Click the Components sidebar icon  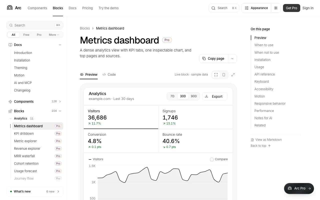tap(10, 101)
